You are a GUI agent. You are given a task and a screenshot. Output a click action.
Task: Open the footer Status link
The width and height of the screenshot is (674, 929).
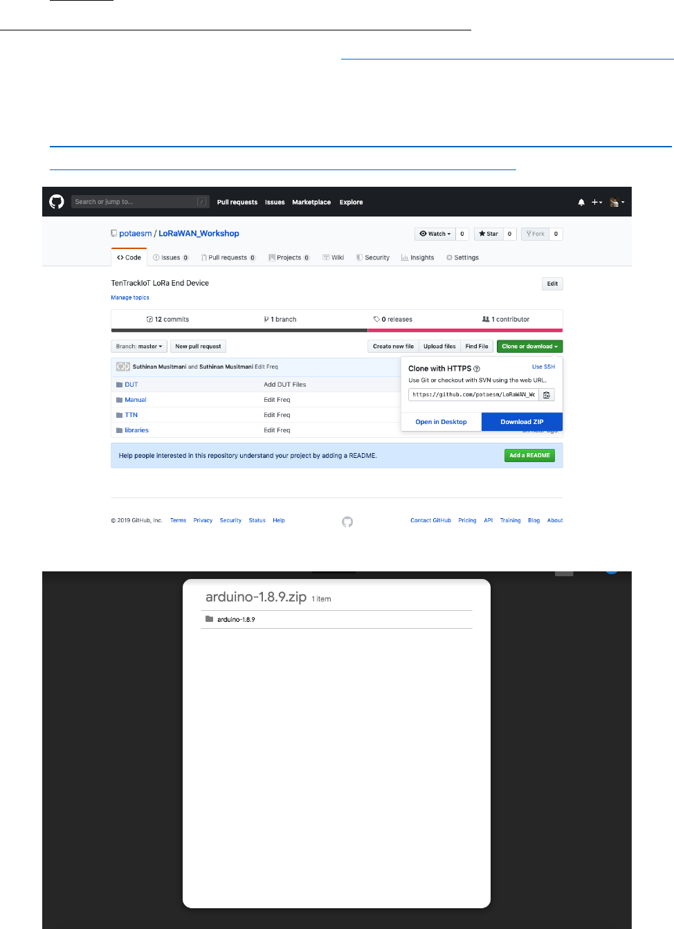point(257,520)
